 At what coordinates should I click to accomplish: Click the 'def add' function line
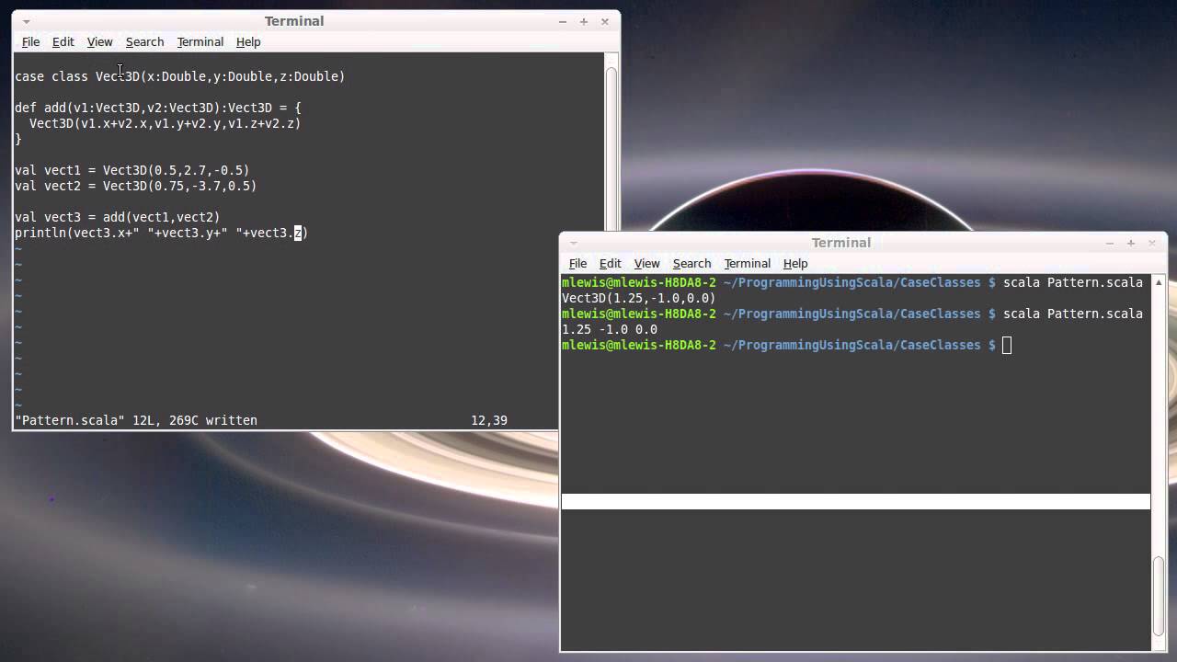(158, 108)
